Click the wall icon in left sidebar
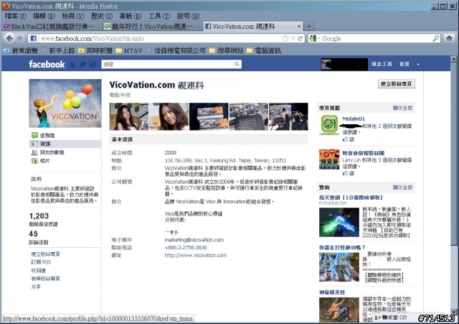This screenshot has width=459, height=324. click(34, 135)
